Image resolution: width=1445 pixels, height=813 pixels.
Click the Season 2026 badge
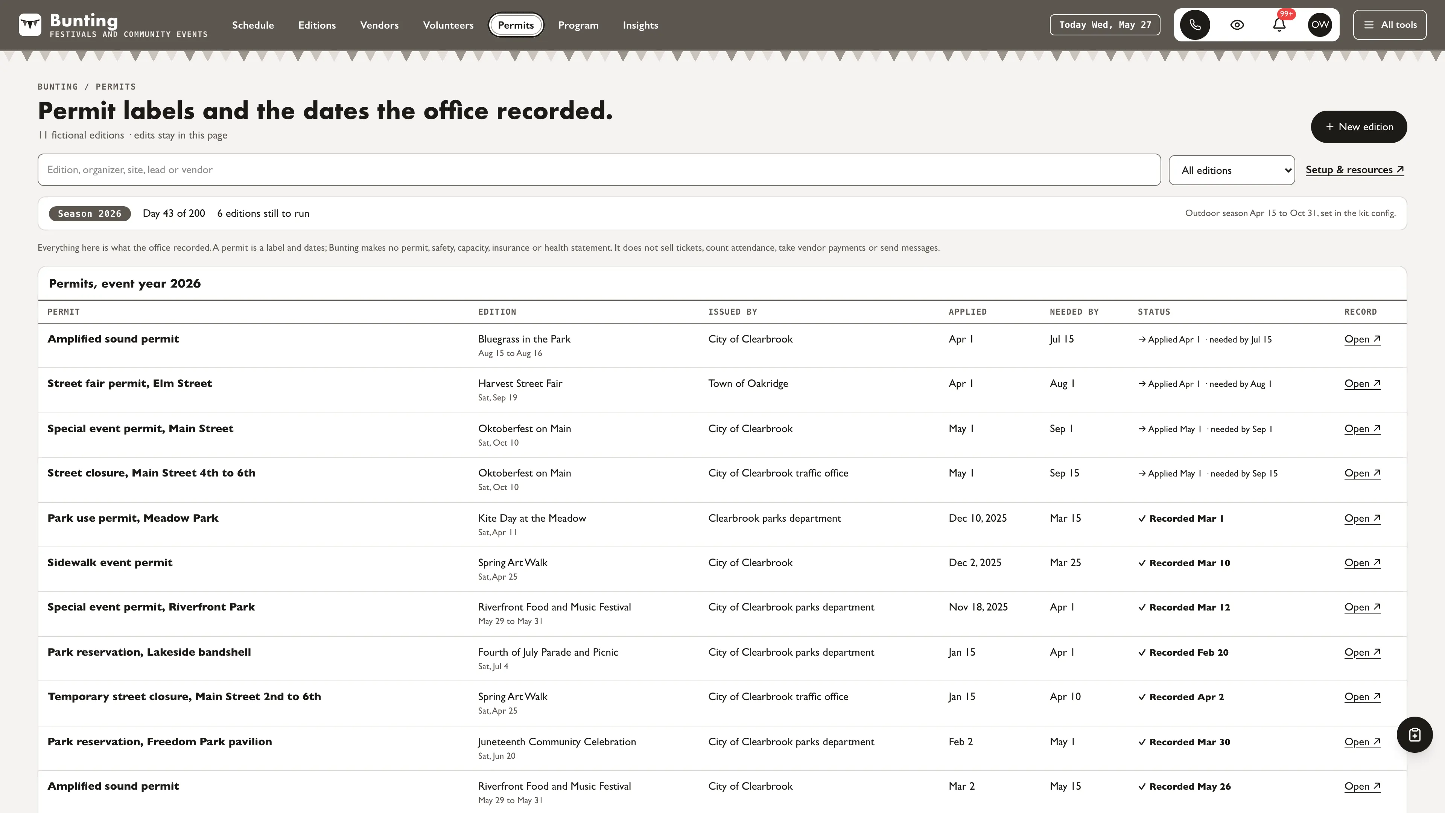click(90, 214)
